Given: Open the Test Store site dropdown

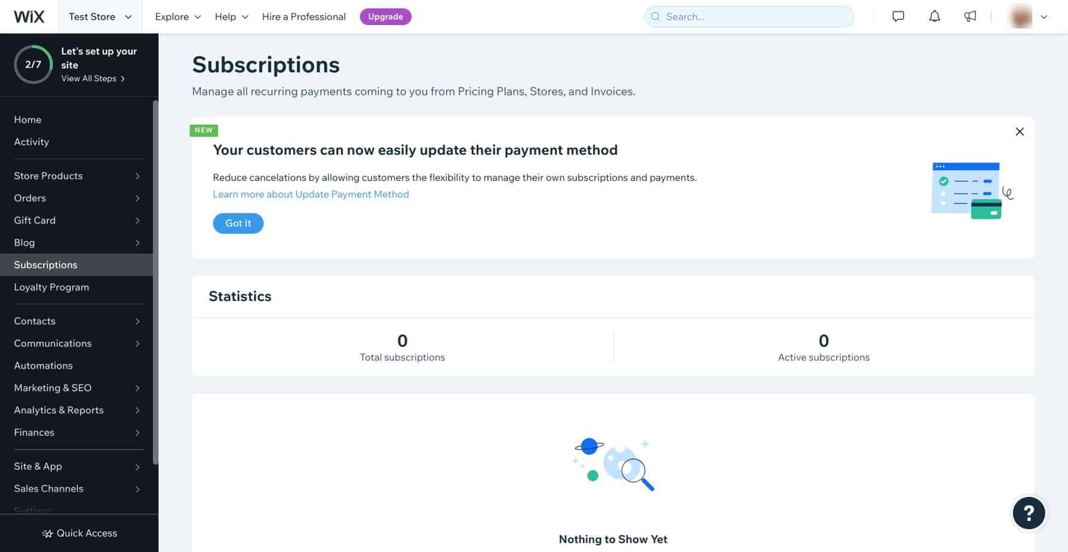Looking at the screenshot, I should point(100,17).
